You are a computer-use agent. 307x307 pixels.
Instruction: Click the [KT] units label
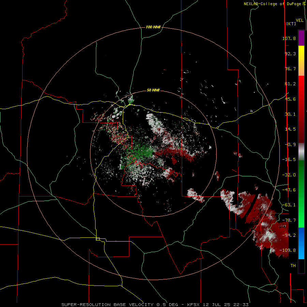[291, 24]
